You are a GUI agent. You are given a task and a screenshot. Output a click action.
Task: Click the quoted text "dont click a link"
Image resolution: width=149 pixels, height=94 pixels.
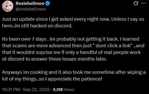(x=113, y=46)
